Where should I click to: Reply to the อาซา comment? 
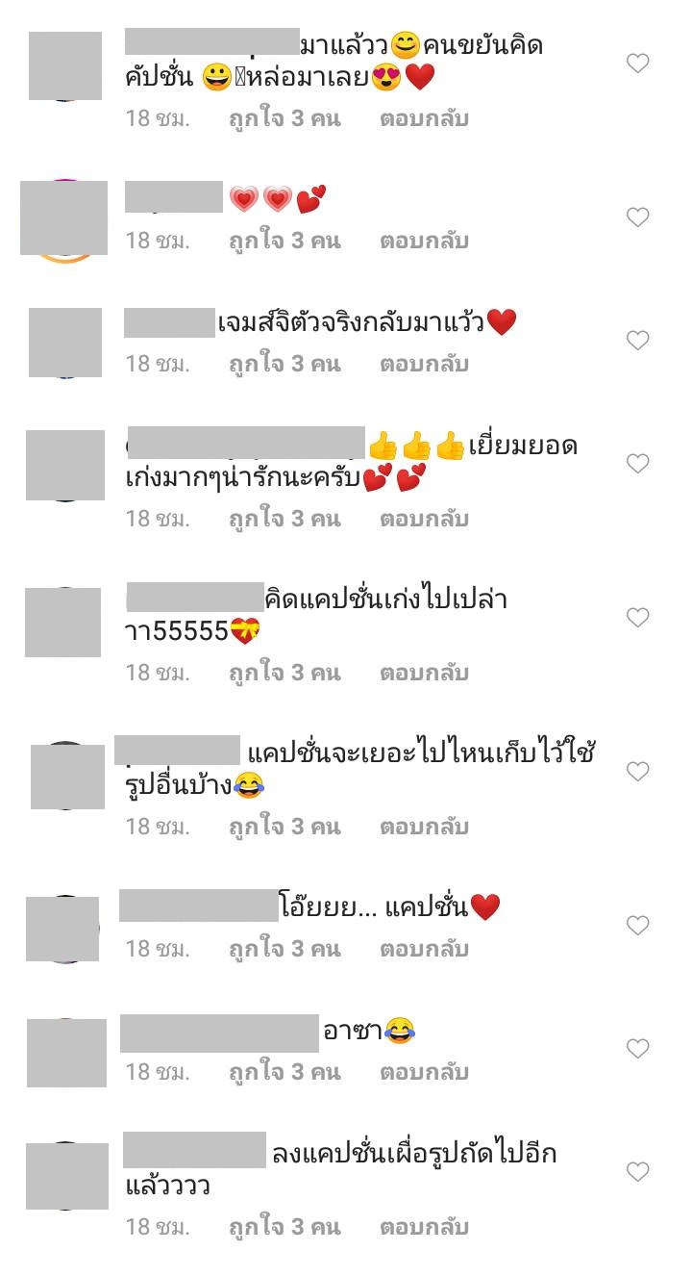[424, 1072]
